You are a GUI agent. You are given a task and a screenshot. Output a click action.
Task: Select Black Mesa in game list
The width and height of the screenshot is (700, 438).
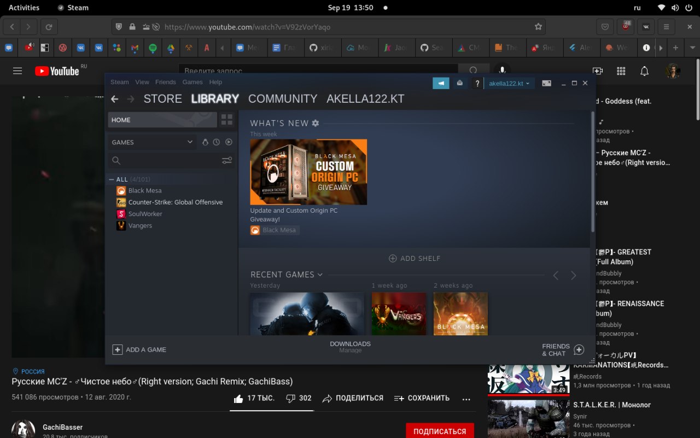[x=145, y=190]
